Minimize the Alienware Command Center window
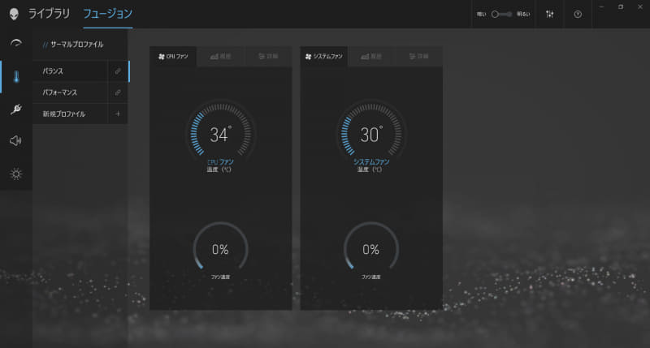Viewport: 650px width, 348px height. coord(601,7)
